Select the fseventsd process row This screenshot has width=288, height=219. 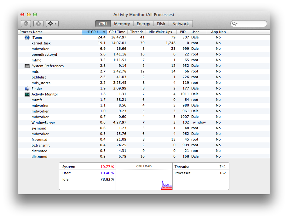[144, 140]
